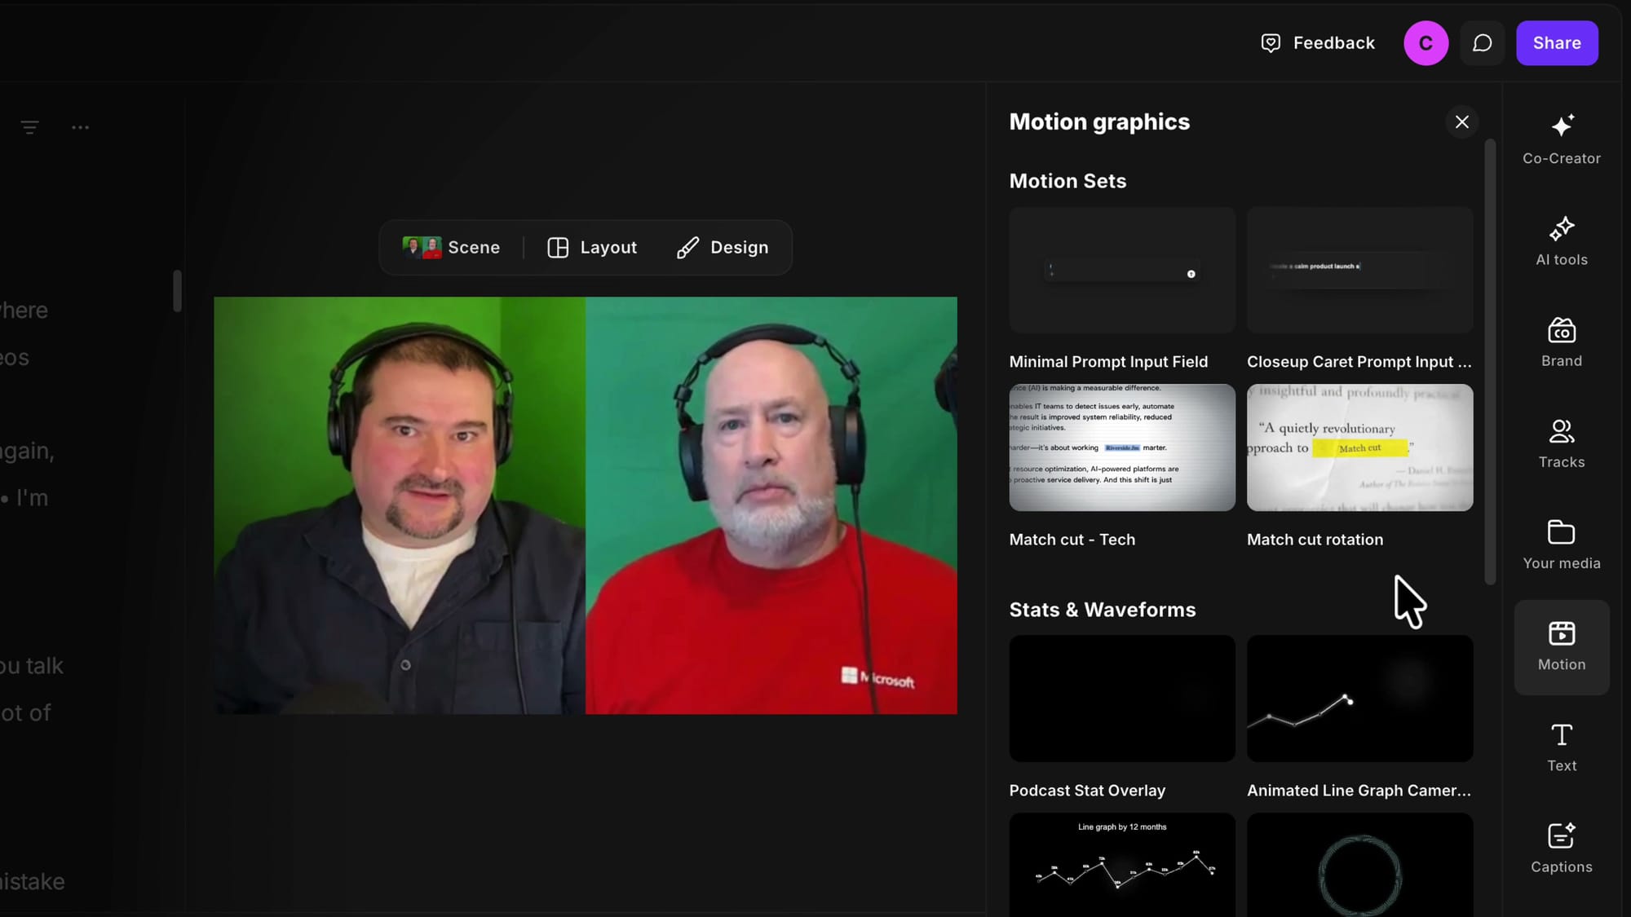Viewport: 1631px width, 917px height.
Task: Click the 'Podcast Stat Overlay' label
Action: coord(1087,791)
